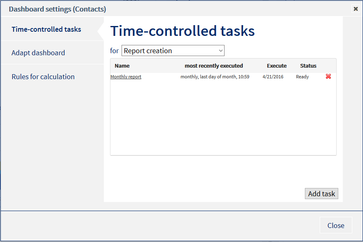The image size is (363, 242).
Task: Click the Status column header
Action: (x=308, y=66)
